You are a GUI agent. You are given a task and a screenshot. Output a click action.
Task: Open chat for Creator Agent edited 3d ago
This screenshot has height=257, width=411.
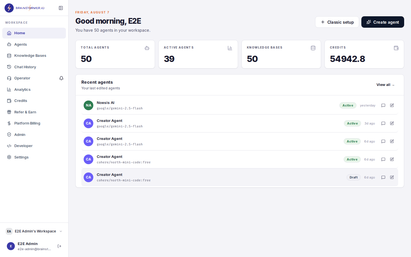pyautogui.click(x=383, y=123)
